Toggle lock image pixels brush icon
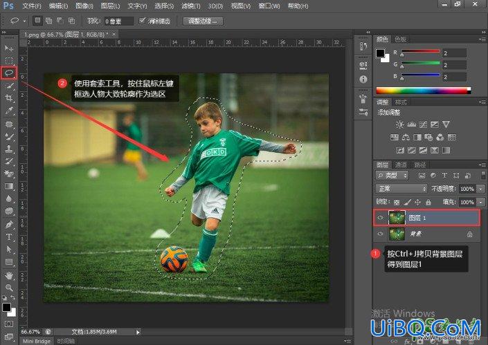Image resolution: width=488 pixels, height=345 pixels. (407, 203)
